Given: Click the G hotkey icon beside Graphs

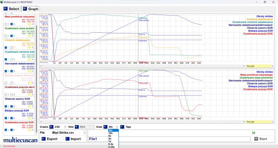Looking at the screenshot, I should pos(51,127).
